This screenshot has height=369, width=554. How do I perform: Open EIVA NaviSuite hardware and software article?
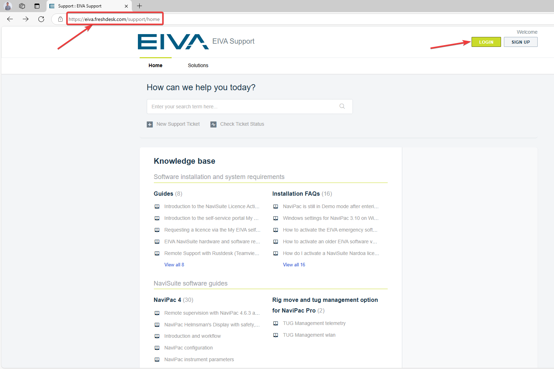click(x=212, y=242)
